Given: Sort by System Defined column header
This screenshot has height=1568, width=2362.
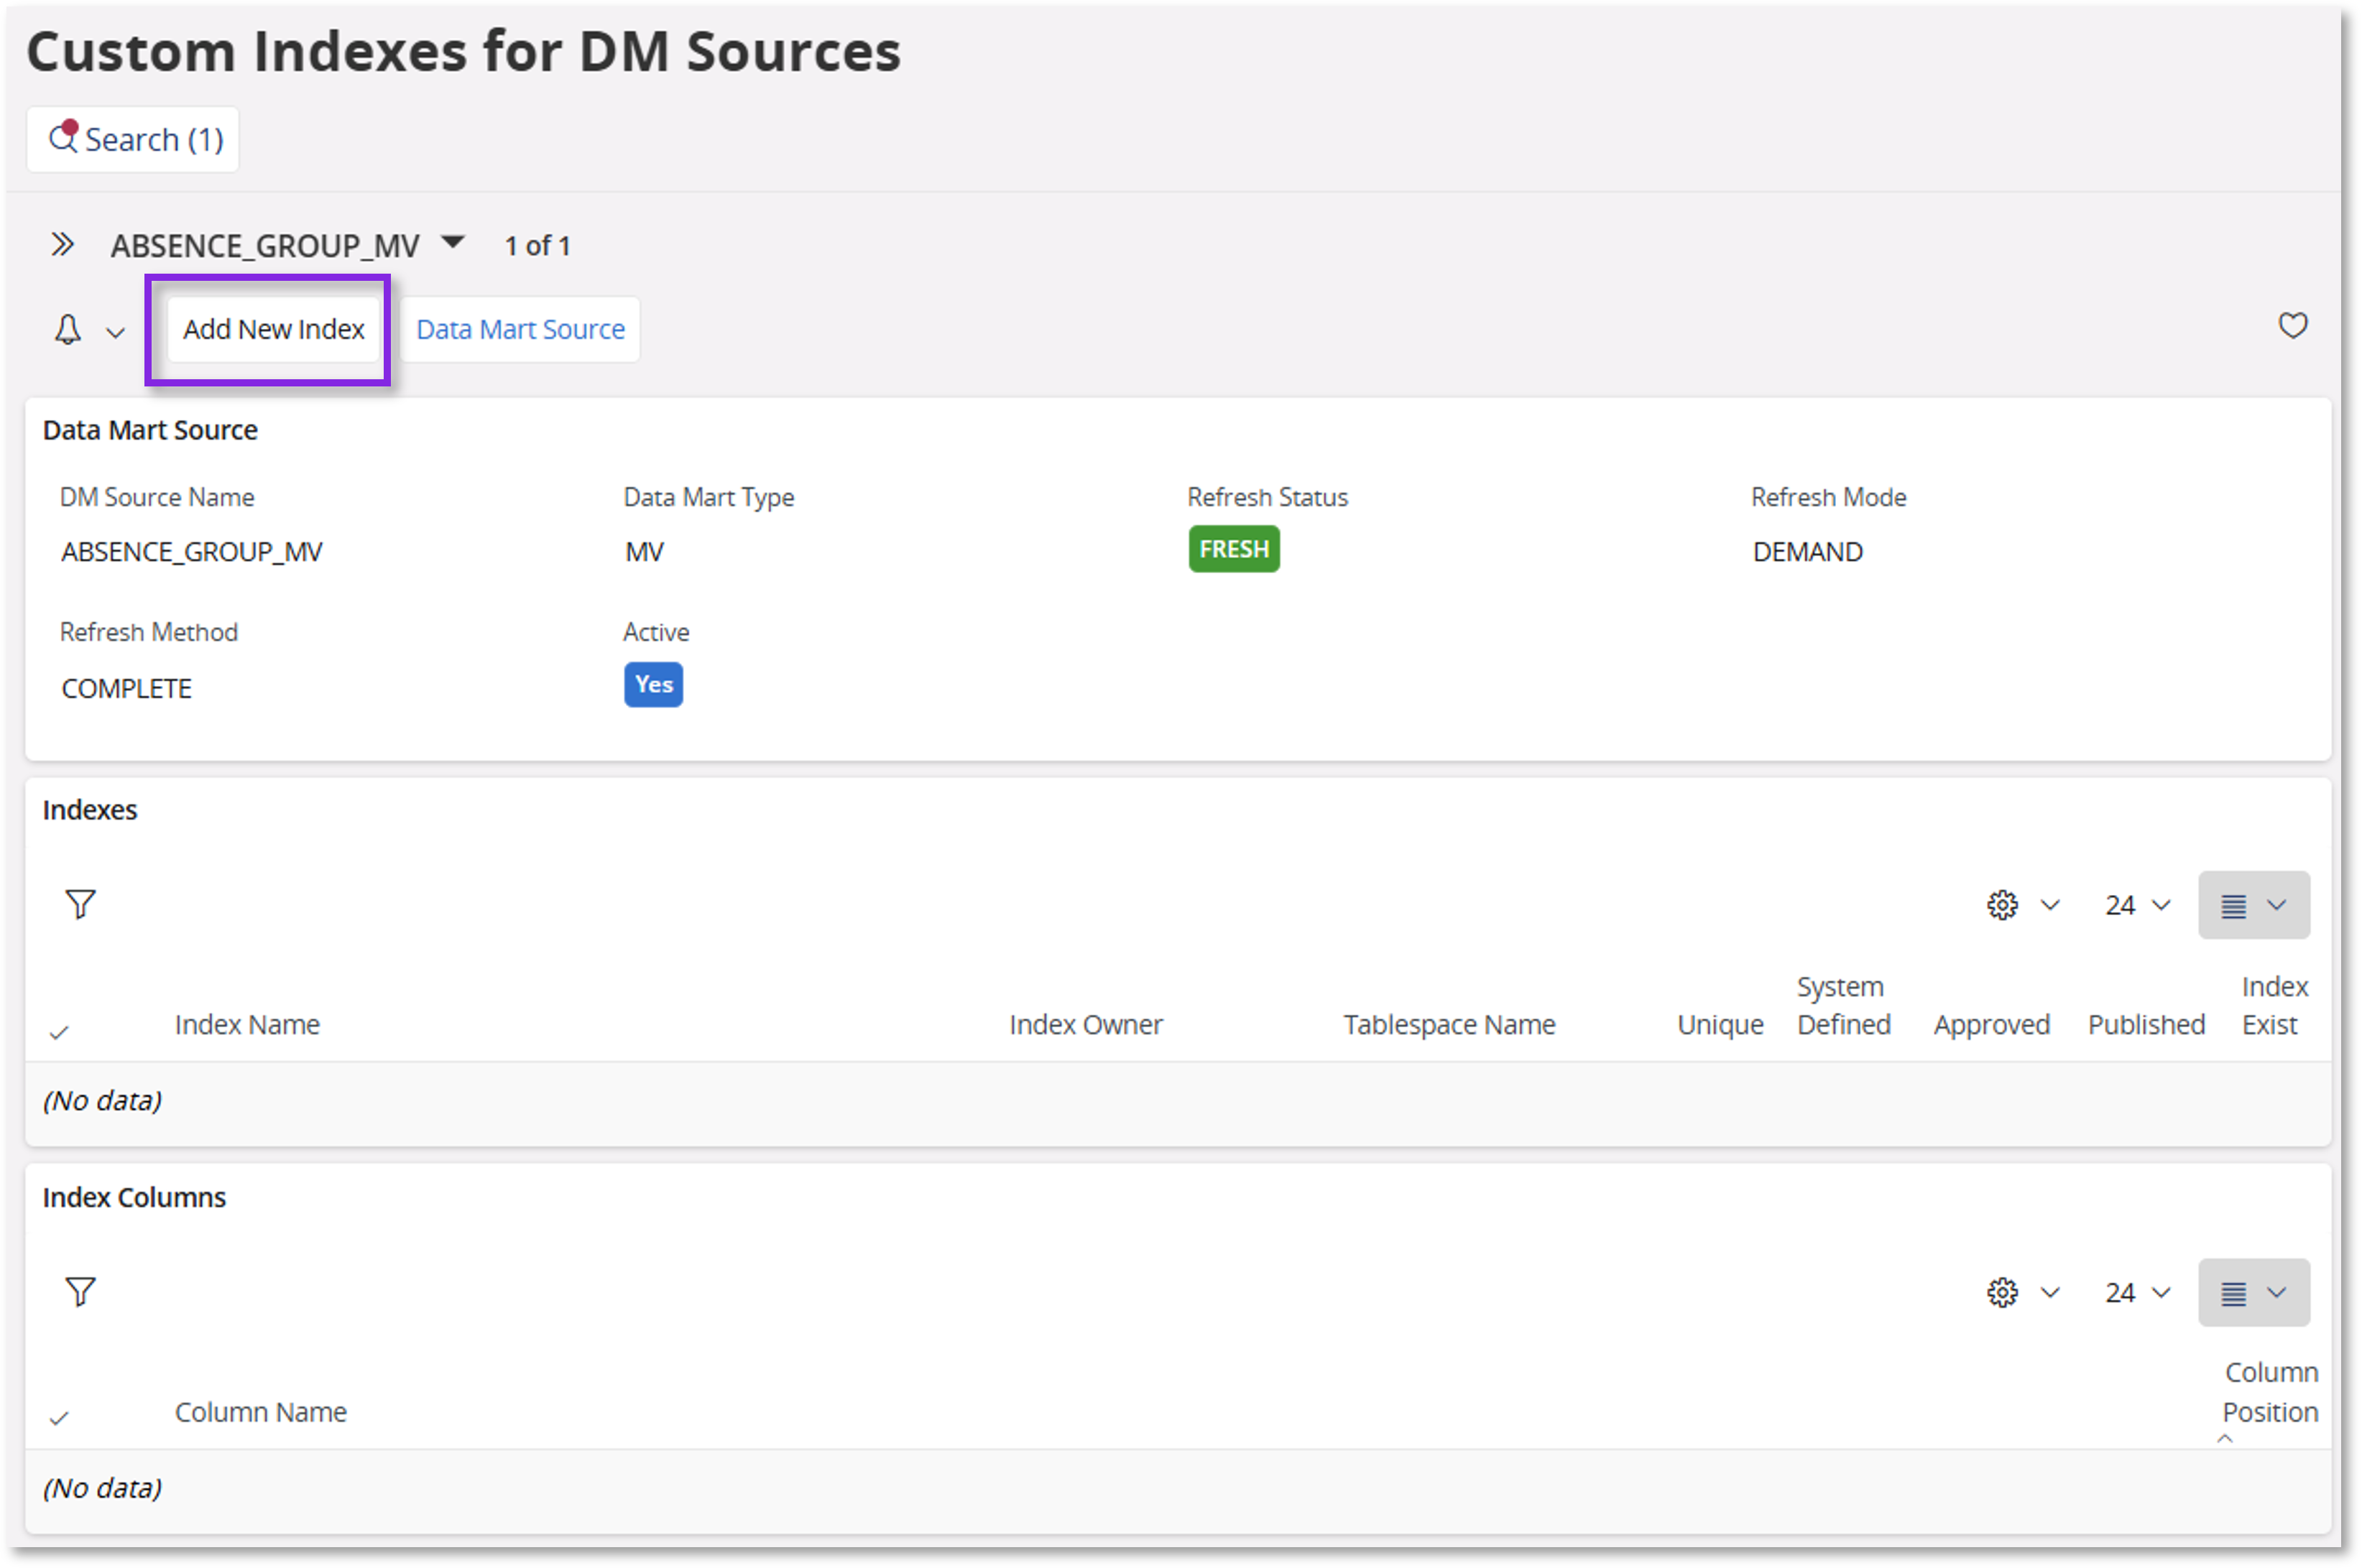Looking at the screenshot, I should click(x=1842, y=1006).
